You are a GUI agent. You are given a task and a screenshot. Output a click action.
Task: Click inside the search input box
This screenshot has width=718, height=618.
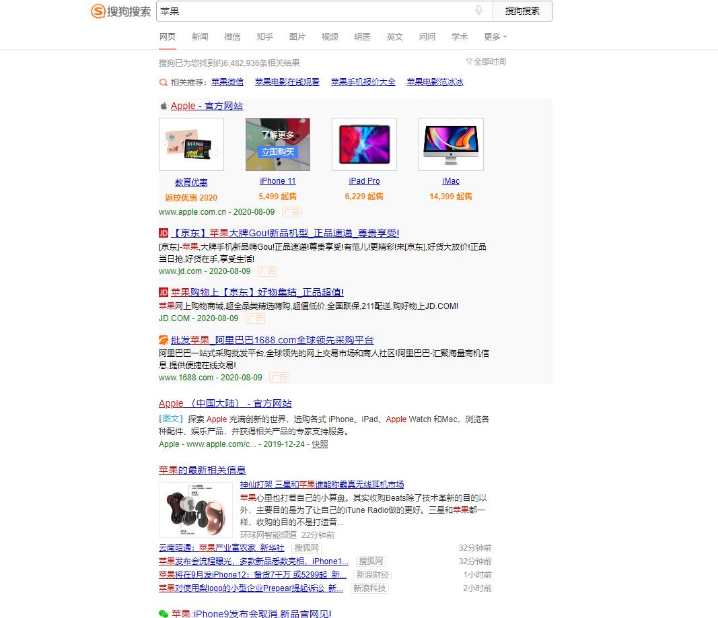[303, 10]
